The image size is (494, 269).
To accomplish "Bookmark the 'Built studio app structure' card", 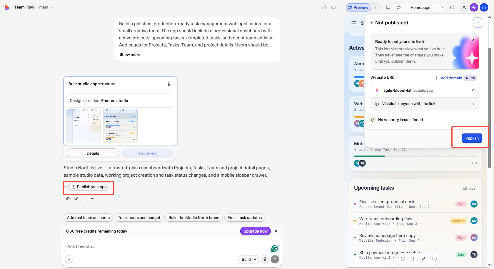I will click(x=170, y=84).
